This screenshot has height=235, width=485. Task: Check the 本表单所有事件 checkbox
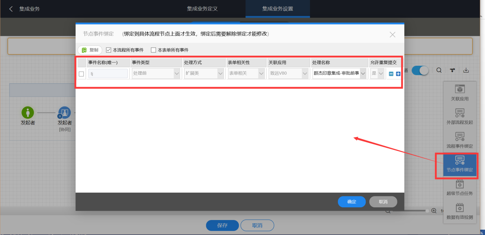tap(154, 50)
